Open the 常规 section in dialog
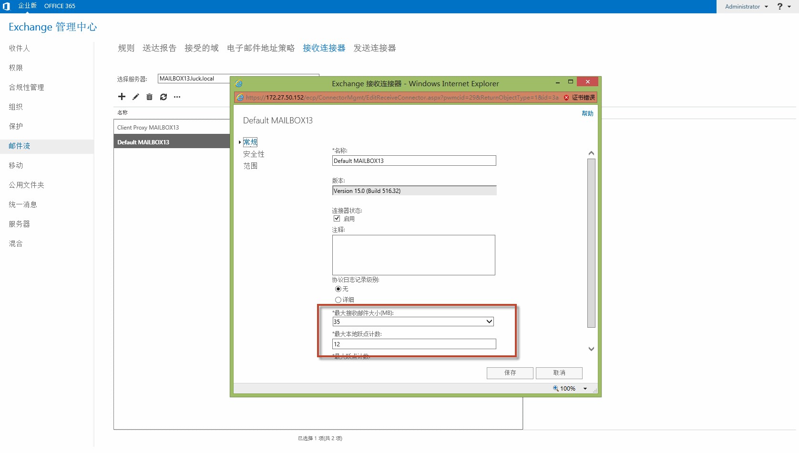 coord(250,142)
